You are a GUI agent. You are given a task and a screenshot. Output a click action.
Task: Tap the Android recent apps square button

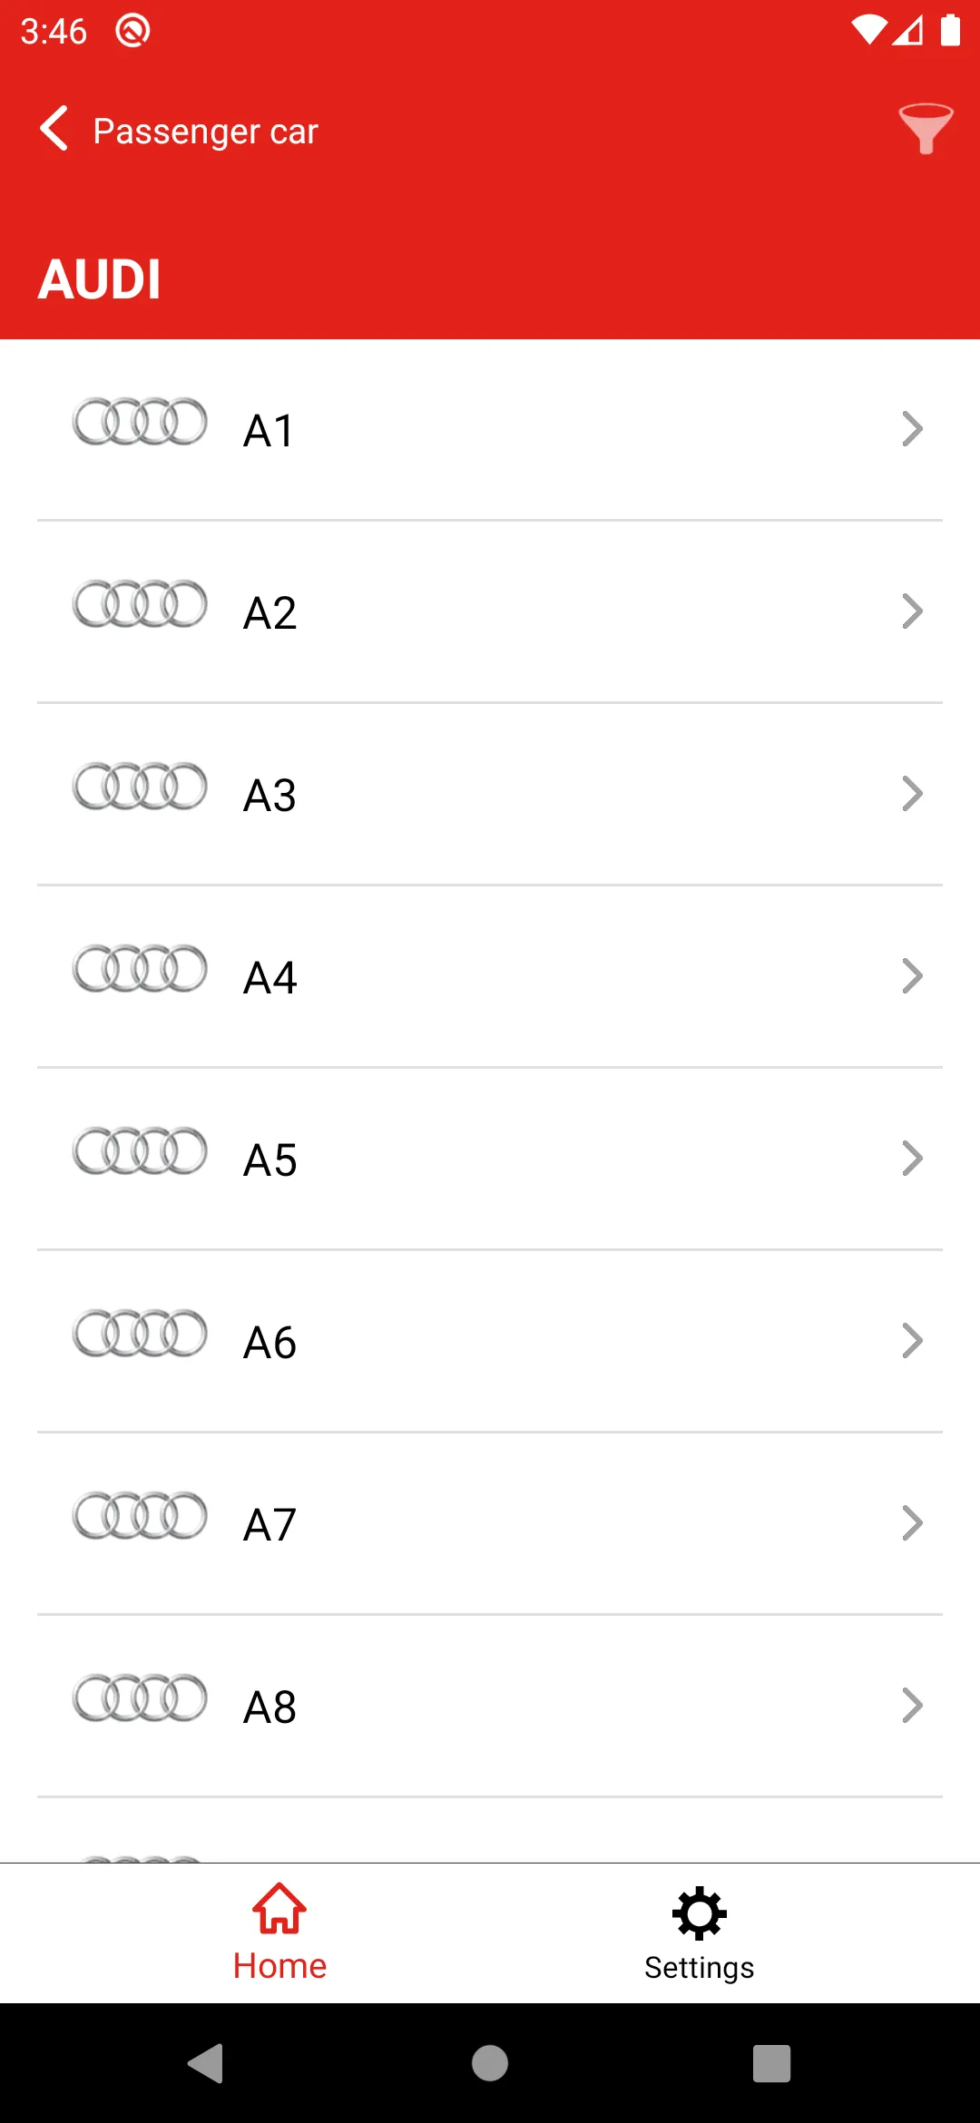772,2063
